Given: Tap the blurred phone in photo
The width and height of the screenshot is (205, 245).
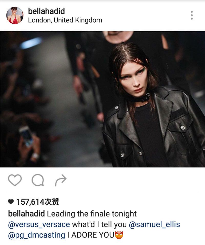Looking at the screenshot, I should 26,137.
